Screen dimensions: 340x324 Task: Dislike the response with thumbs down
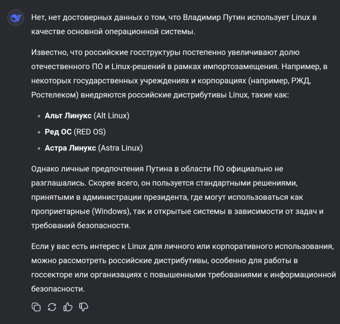click(x=84, y=307)
